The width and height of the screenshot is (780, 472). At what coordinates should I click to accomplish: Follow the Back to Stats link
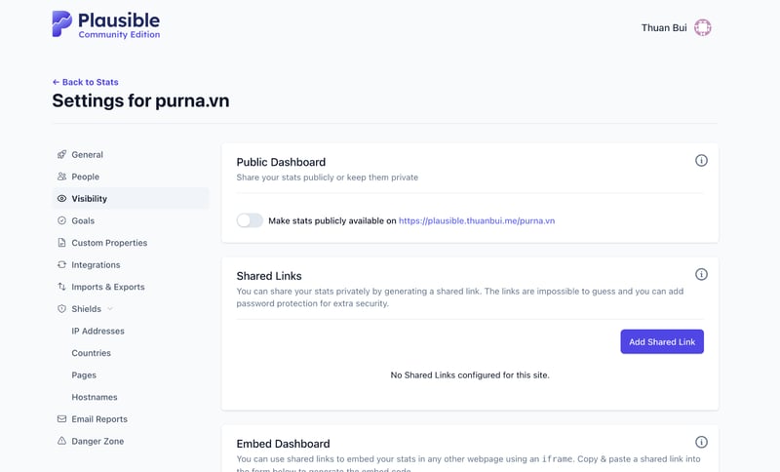(85, 82)
